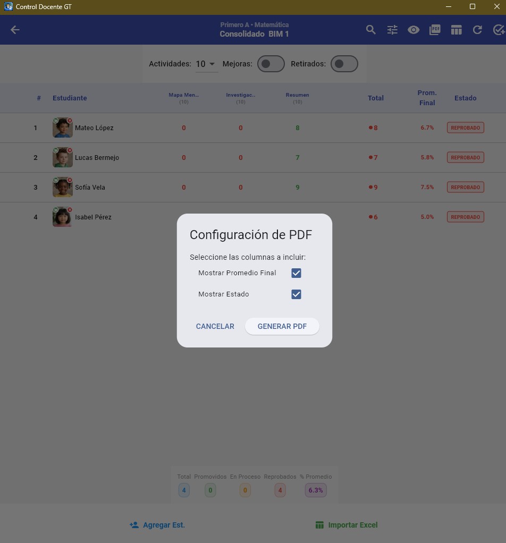Click the PDF export icon
Viewport: 506px width, 543px height.
pos(435,30)
